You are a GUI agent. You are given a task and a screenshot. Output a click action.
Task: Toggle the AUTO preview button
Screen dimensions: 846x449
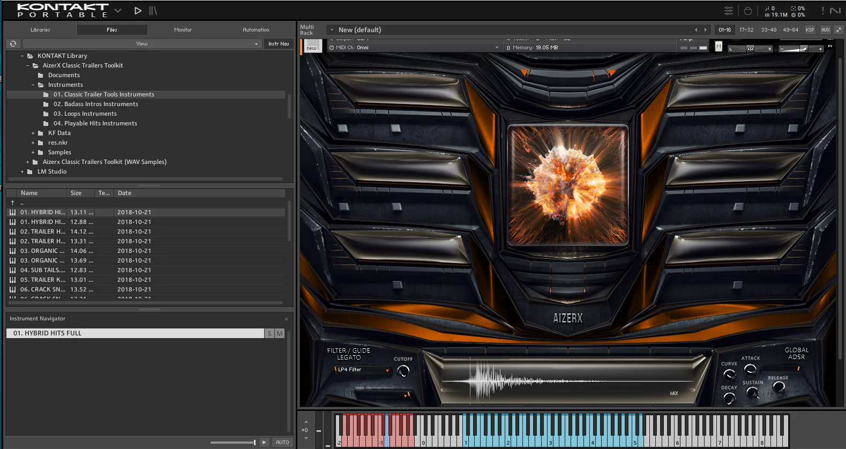coord(282,443)
